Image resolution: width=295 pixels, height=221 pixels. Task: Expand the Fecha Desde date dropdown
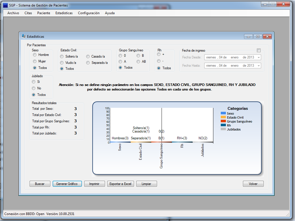pyautogui.click(x=259, y=57)
